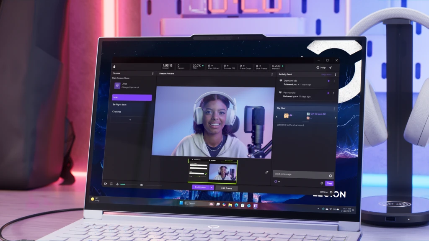Click the camera icon in bottom toolbar
429x241 pixels.
(106, 184)
